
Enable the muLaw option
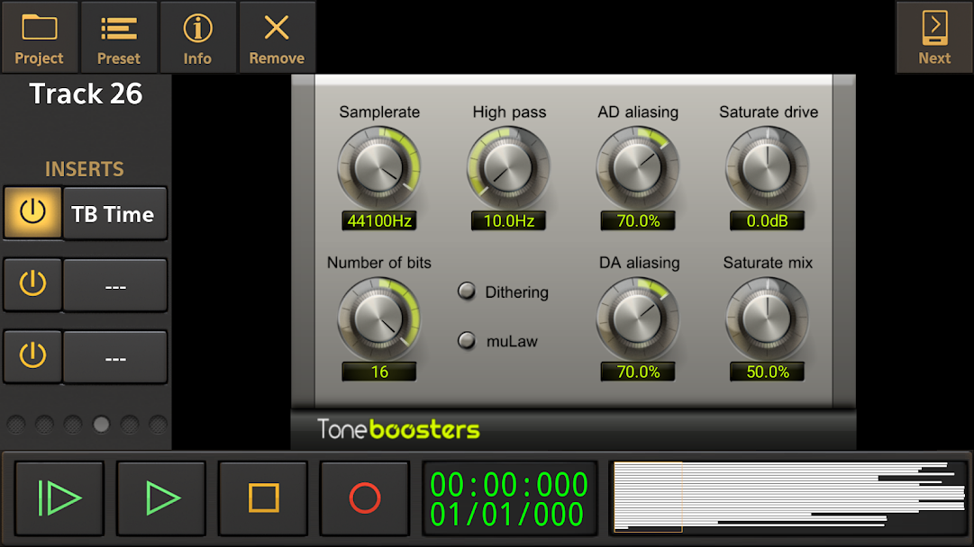coord(467,340)
